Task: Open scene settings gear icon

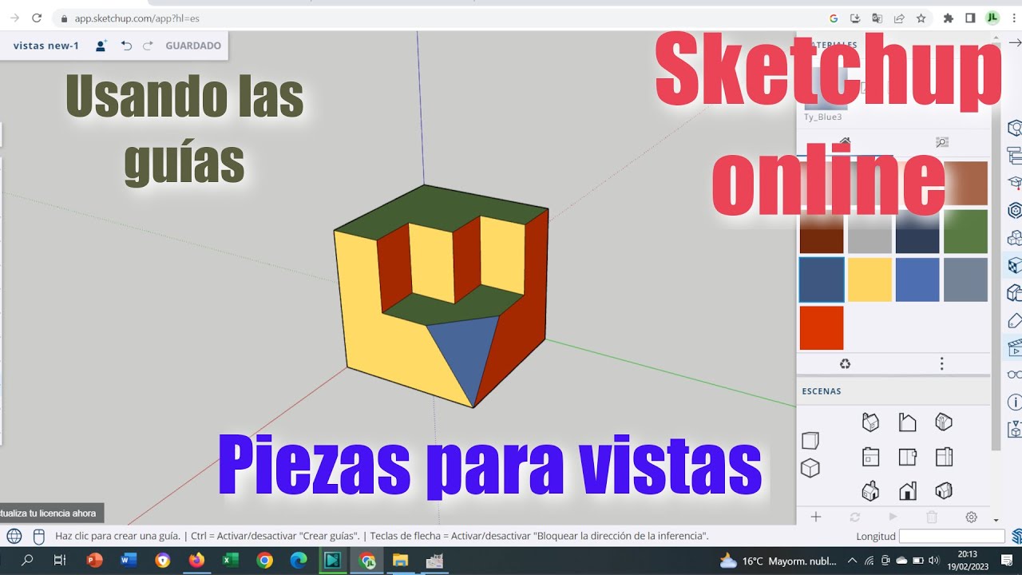Action: [x=971, y=517]
